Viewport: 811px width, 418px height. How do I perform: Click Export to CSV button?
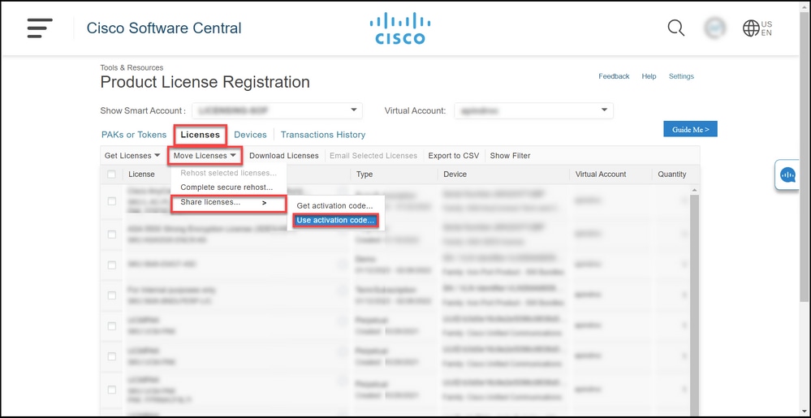tap(454, 156)
